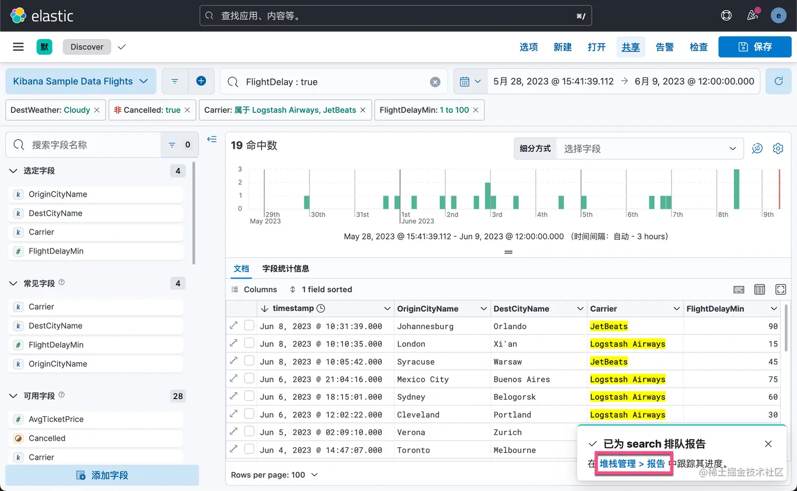
Task: Select the London to Xi'an row checkbox
Action: 249,343
